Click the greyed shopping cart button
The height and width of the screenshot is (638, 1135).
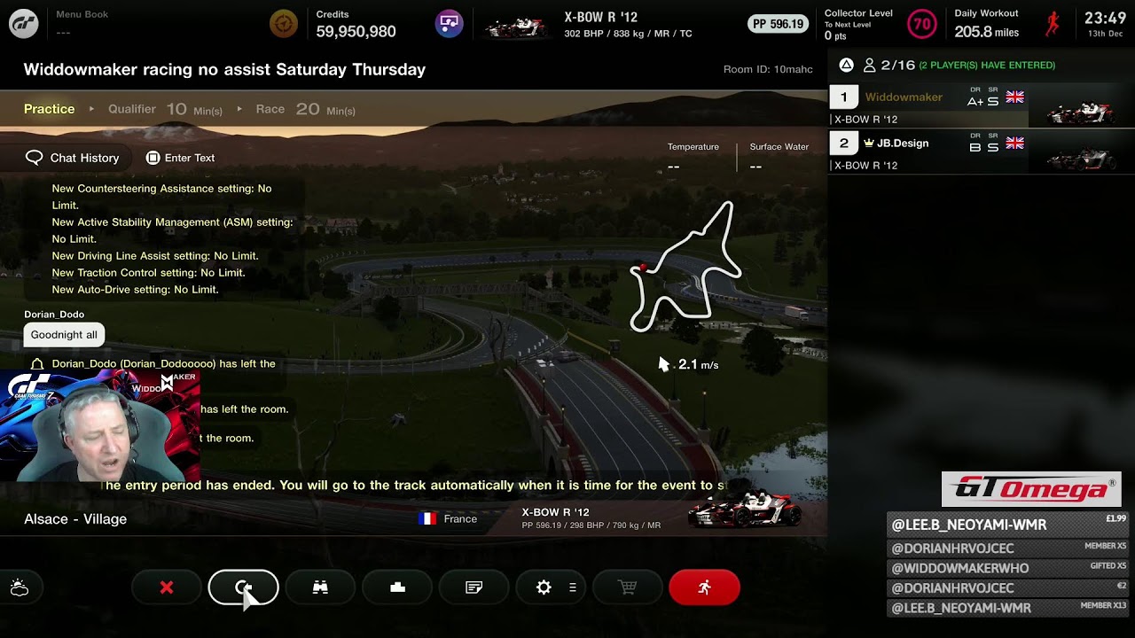tap(628, 587)
